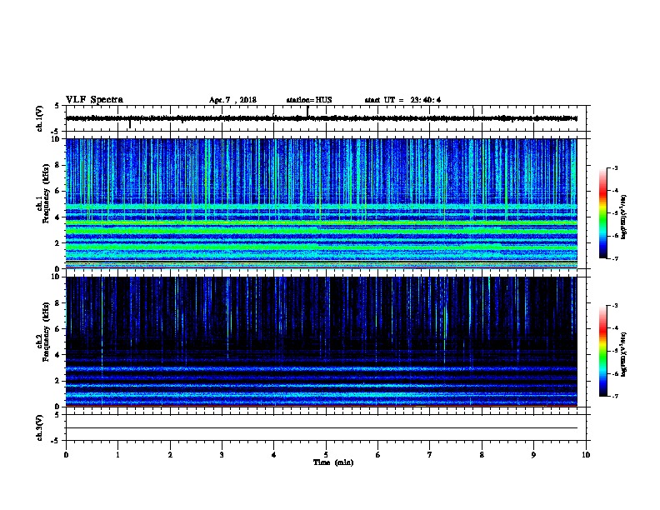This screenshot has height=510, width=660.
Task: Click the ch.2 spectrogram color scale bar
Action: point(603,351)
